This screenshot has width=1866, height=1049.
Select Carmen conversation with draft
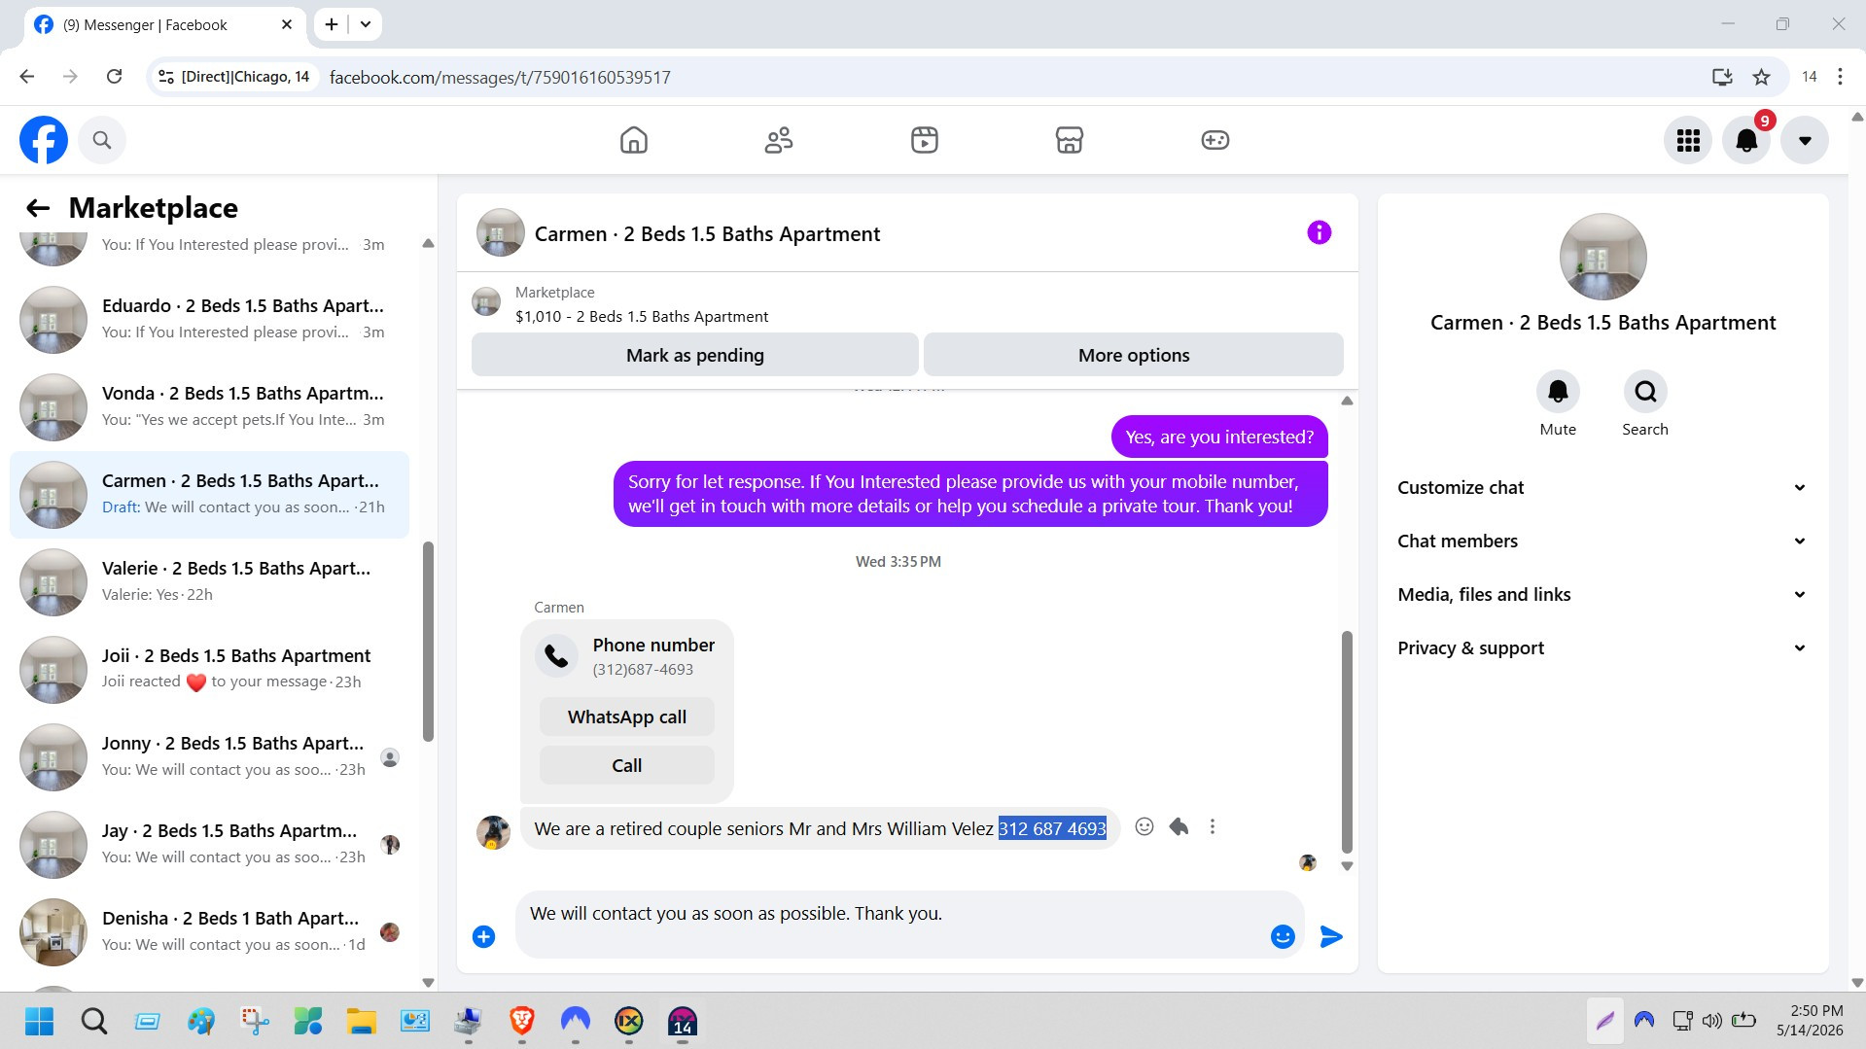pos(209,494)
